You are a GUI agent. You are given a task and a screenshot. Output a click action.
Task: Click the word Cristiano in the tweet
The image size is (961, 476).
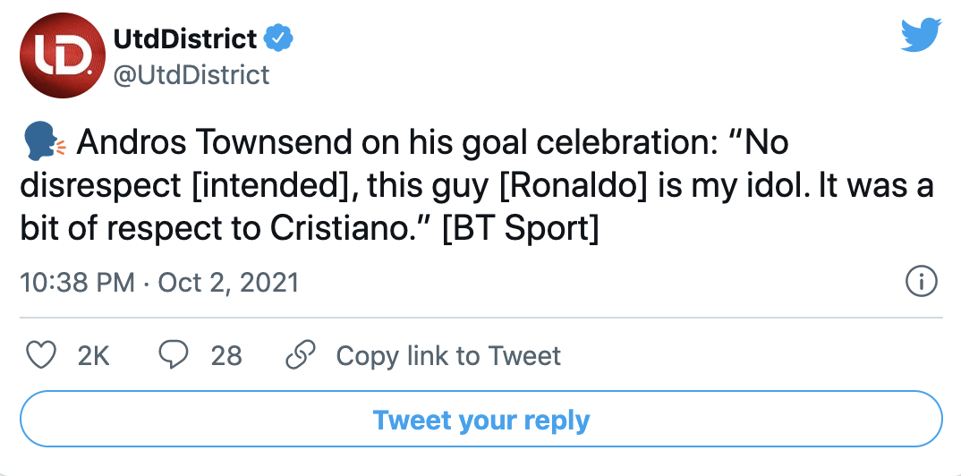click(x=347, y=228)
